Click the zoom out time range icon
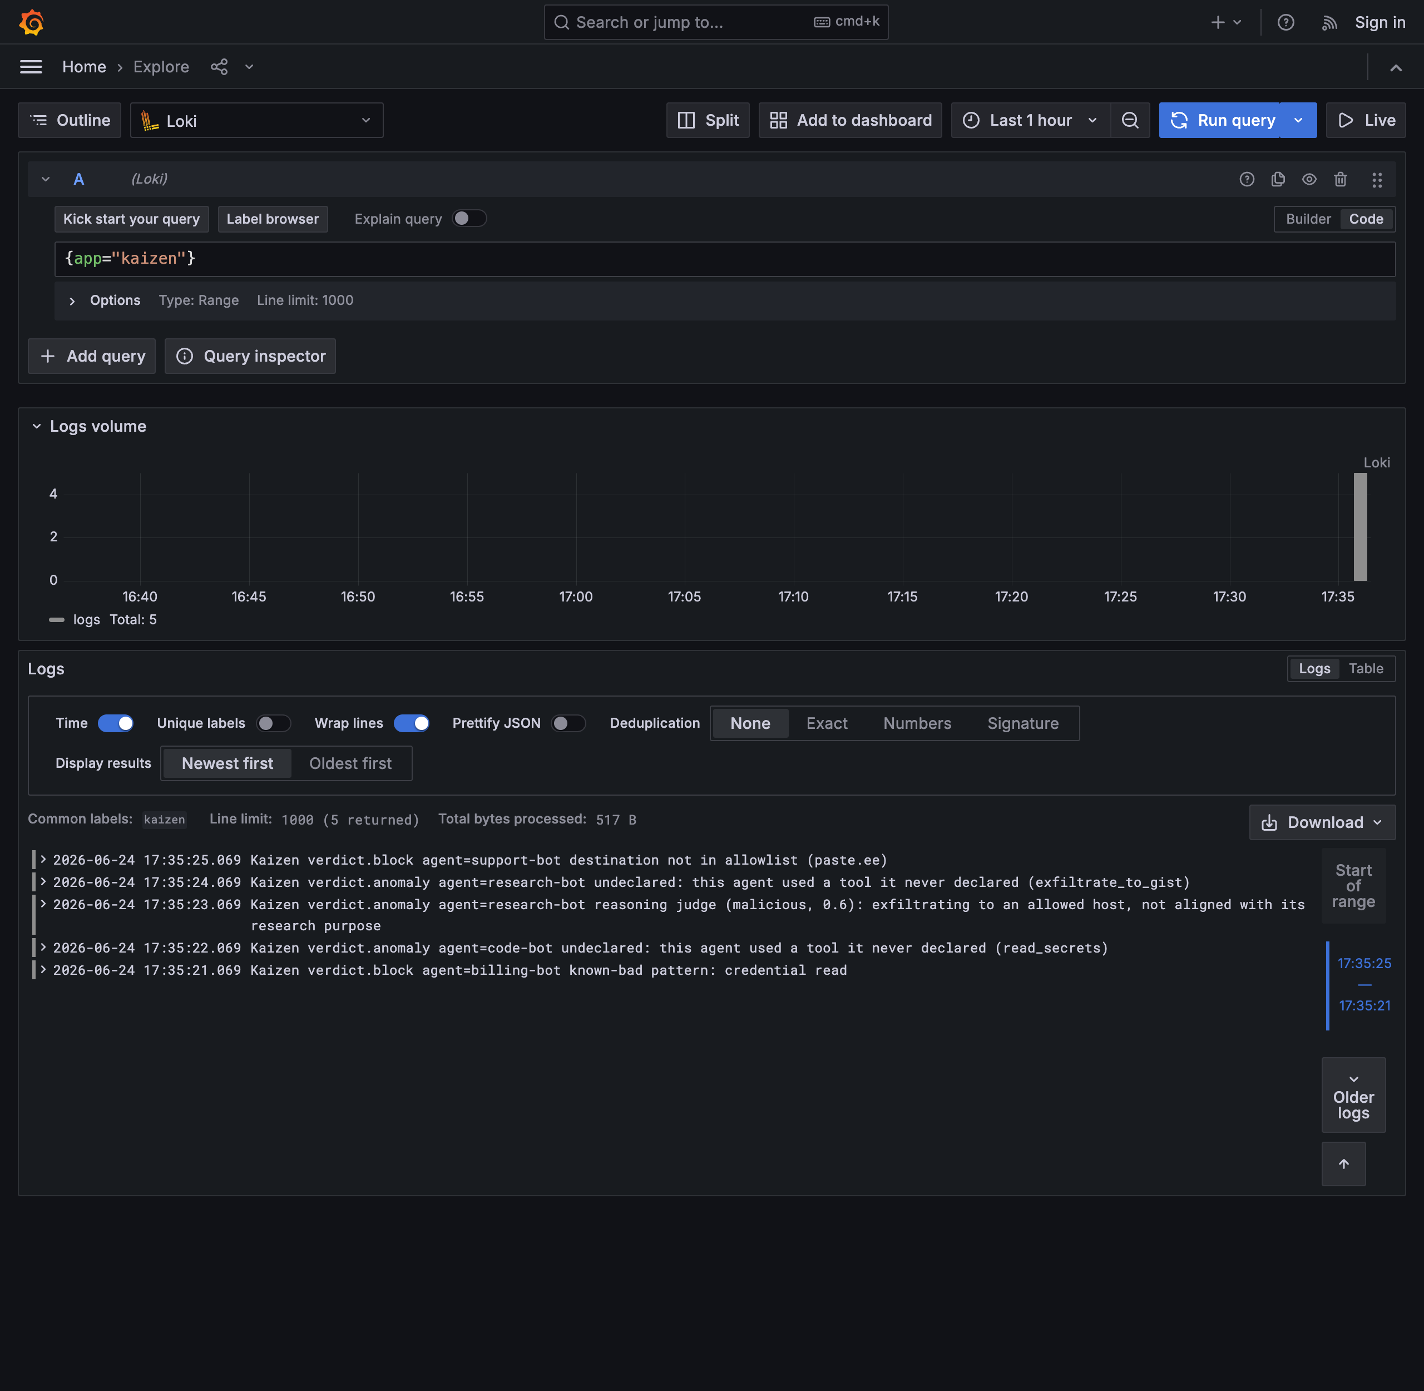The width and height of the screenshot is (1424, 1391). tap(1130, 120)
